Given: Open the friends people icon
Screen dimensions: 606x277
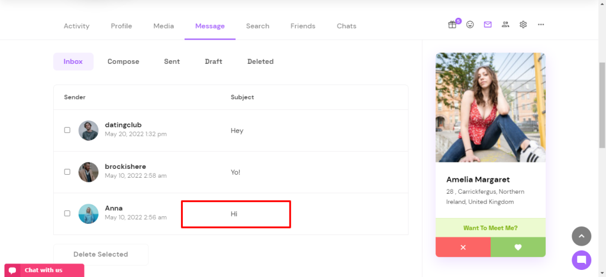Looking at the screenshot, I should (505, 25).
